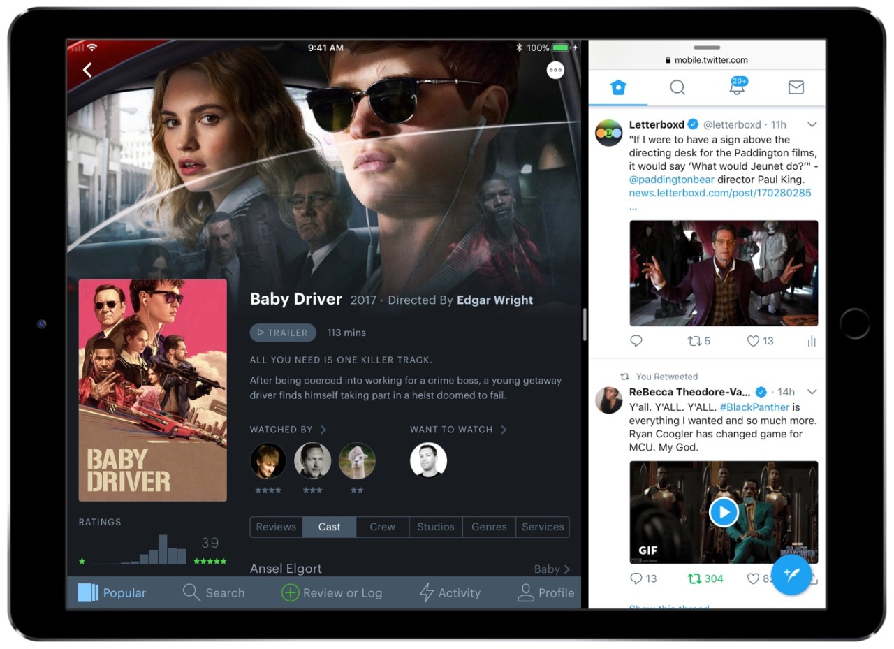Tap the mobile.twitter.com address bar
The image size is (894, 649).
tap(707, 60)
